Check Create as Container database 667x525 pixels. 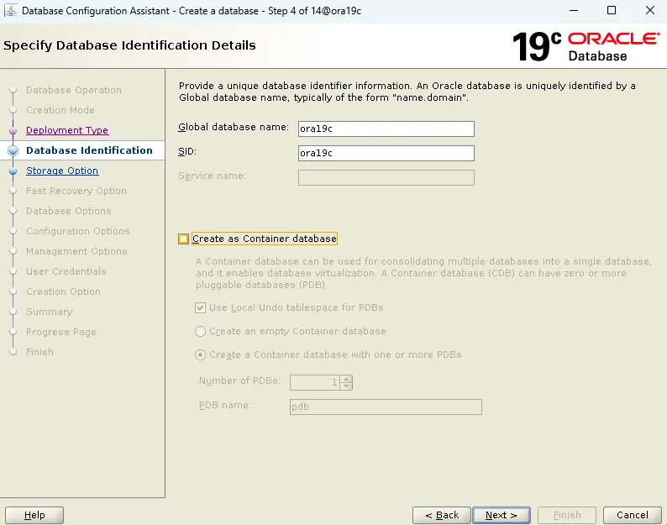point(183,239)
